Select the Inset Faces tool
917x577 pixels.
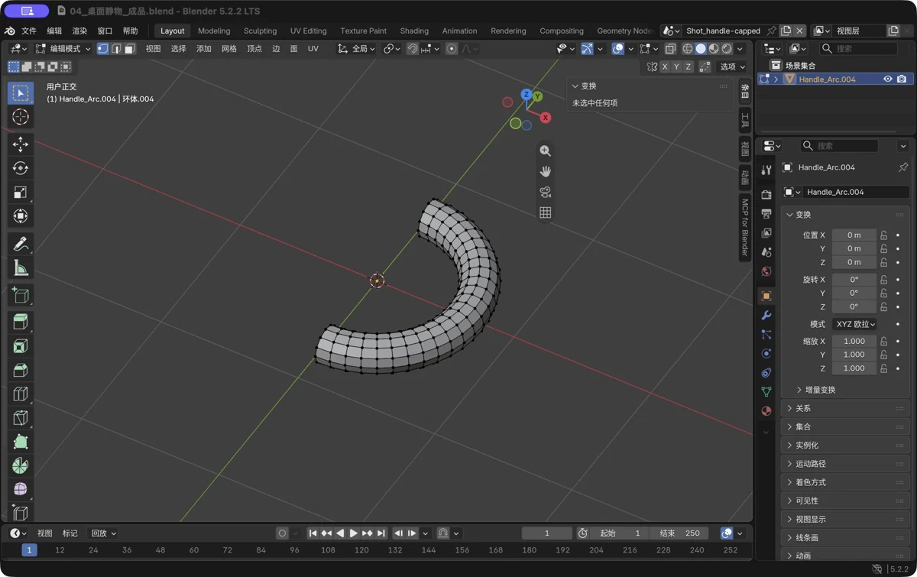(x=21, y=346)
